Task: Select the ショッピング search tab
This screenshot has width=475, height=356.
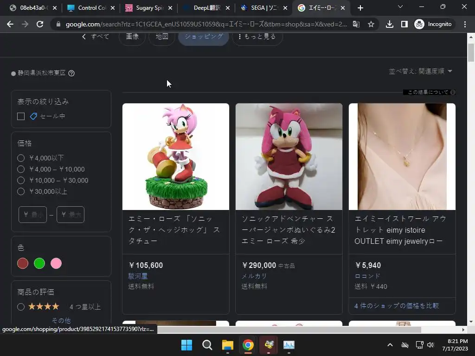Action: click(204, 37)
